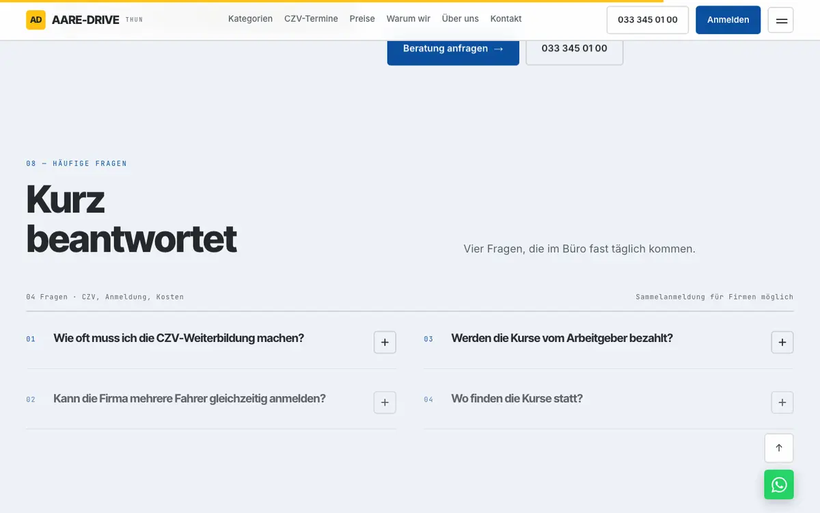The width and height of the screenshot is (820, 513).
Task: Click question text Kann die Firma mehrere Fahrer gleichzeitig anmelden?
Action: point(189,398)
